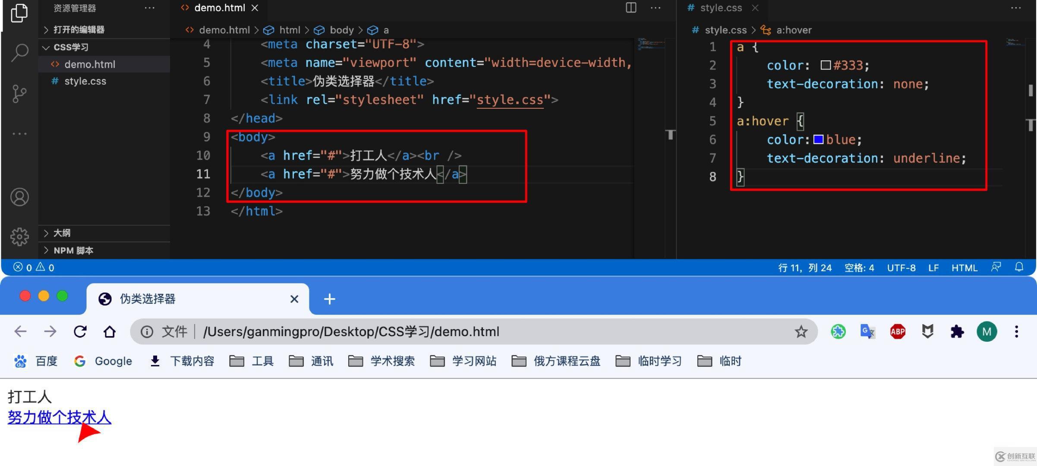The image size is (1037, 466).
Task: Open the feedback icon in the status bar
Action: (996, 267)
